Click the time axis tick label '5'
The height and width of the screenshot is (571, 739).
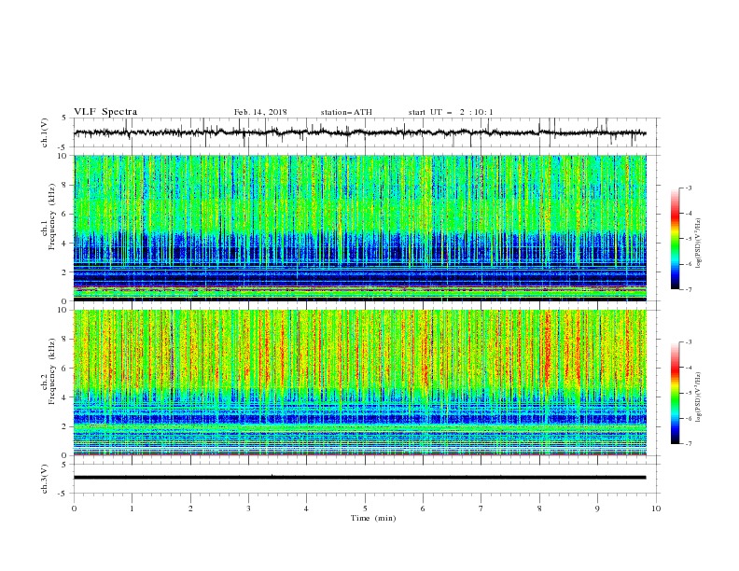[365, 508]
